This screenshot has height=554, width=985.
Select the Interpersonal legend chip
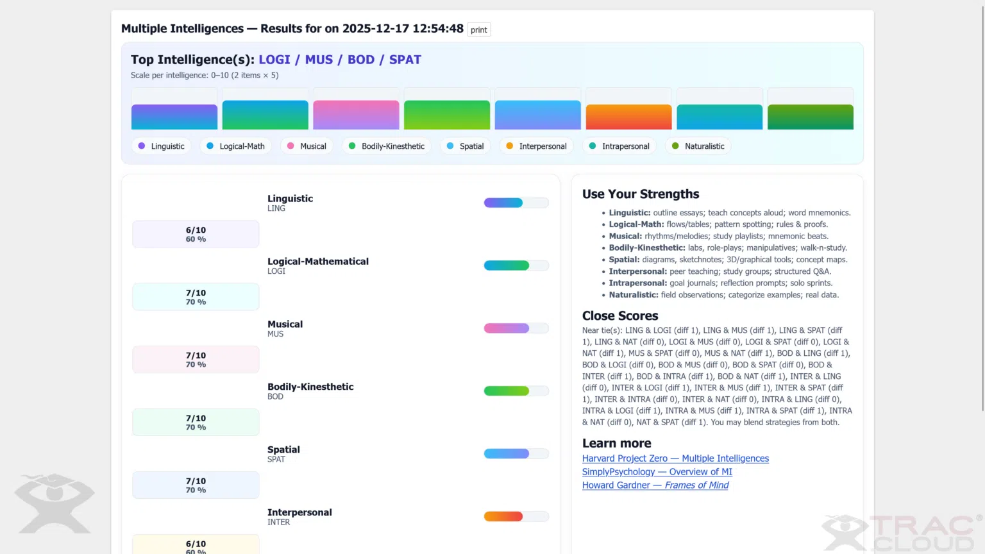(536, 146)
